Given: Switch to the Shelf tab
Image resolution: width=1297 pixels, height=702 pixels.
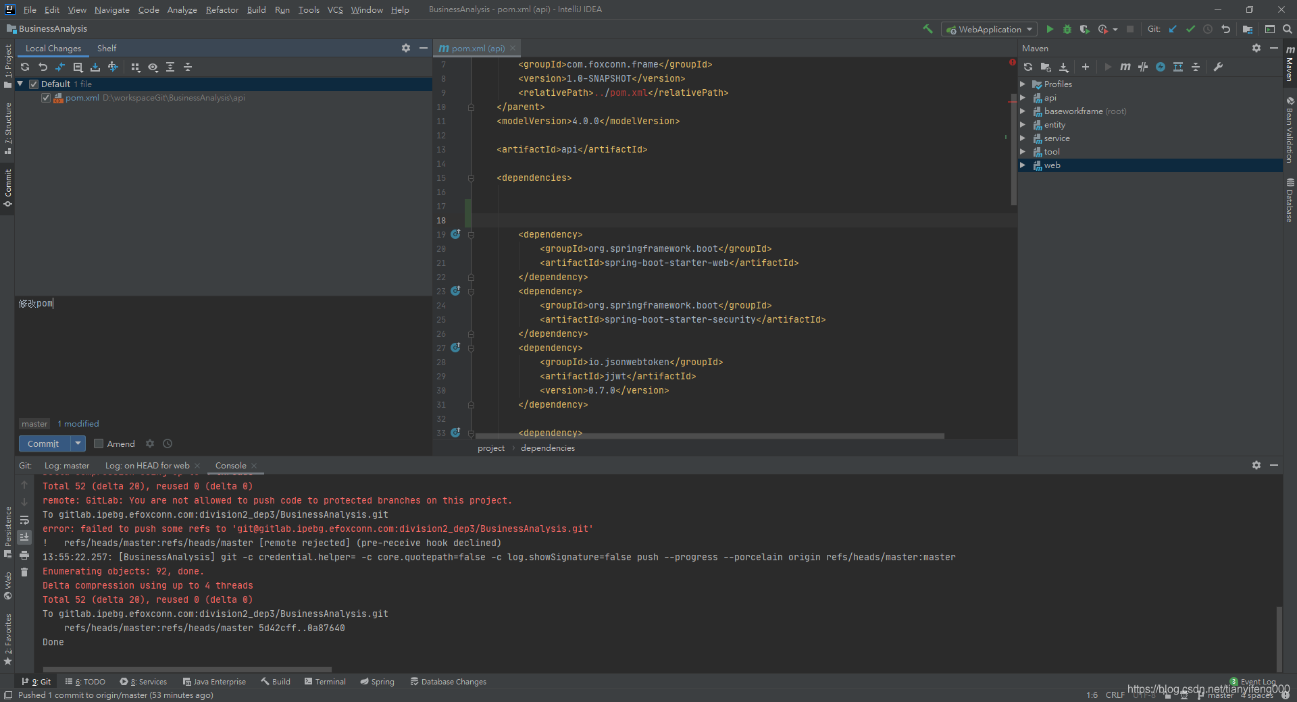Looking at the screenshot, I should click(107, 48).
